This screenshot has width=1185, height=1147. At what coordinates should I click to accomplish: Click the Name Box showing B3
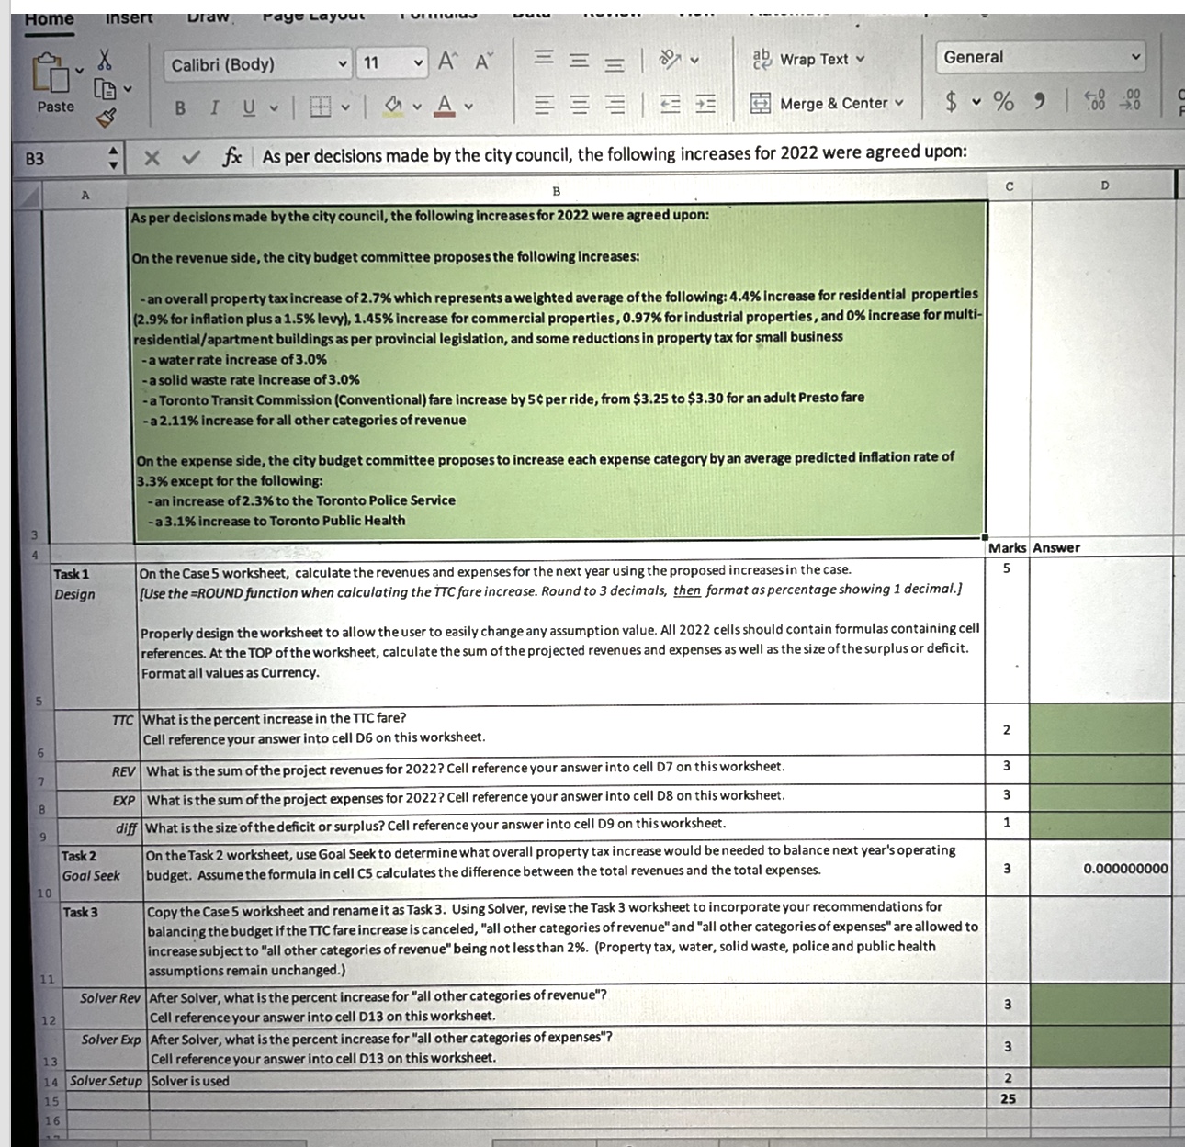click(x=55, y=156)
